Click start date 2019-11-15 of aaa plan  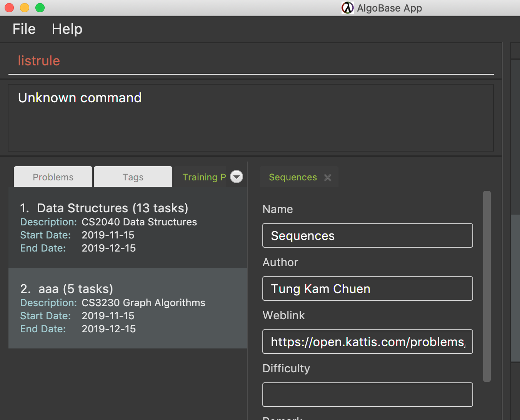pyautogui.click(x=108, y=316)
